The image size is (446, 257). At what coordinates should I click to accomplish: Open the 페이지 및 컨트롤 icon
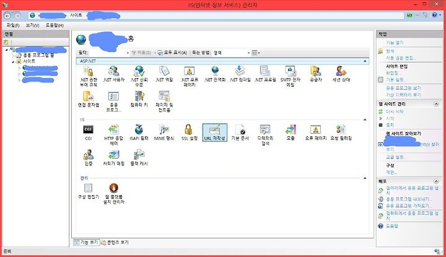[164, 101]
